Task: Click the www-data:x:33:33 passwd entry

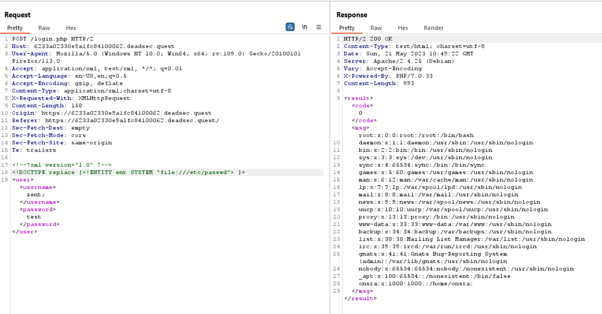Action: 455,224
